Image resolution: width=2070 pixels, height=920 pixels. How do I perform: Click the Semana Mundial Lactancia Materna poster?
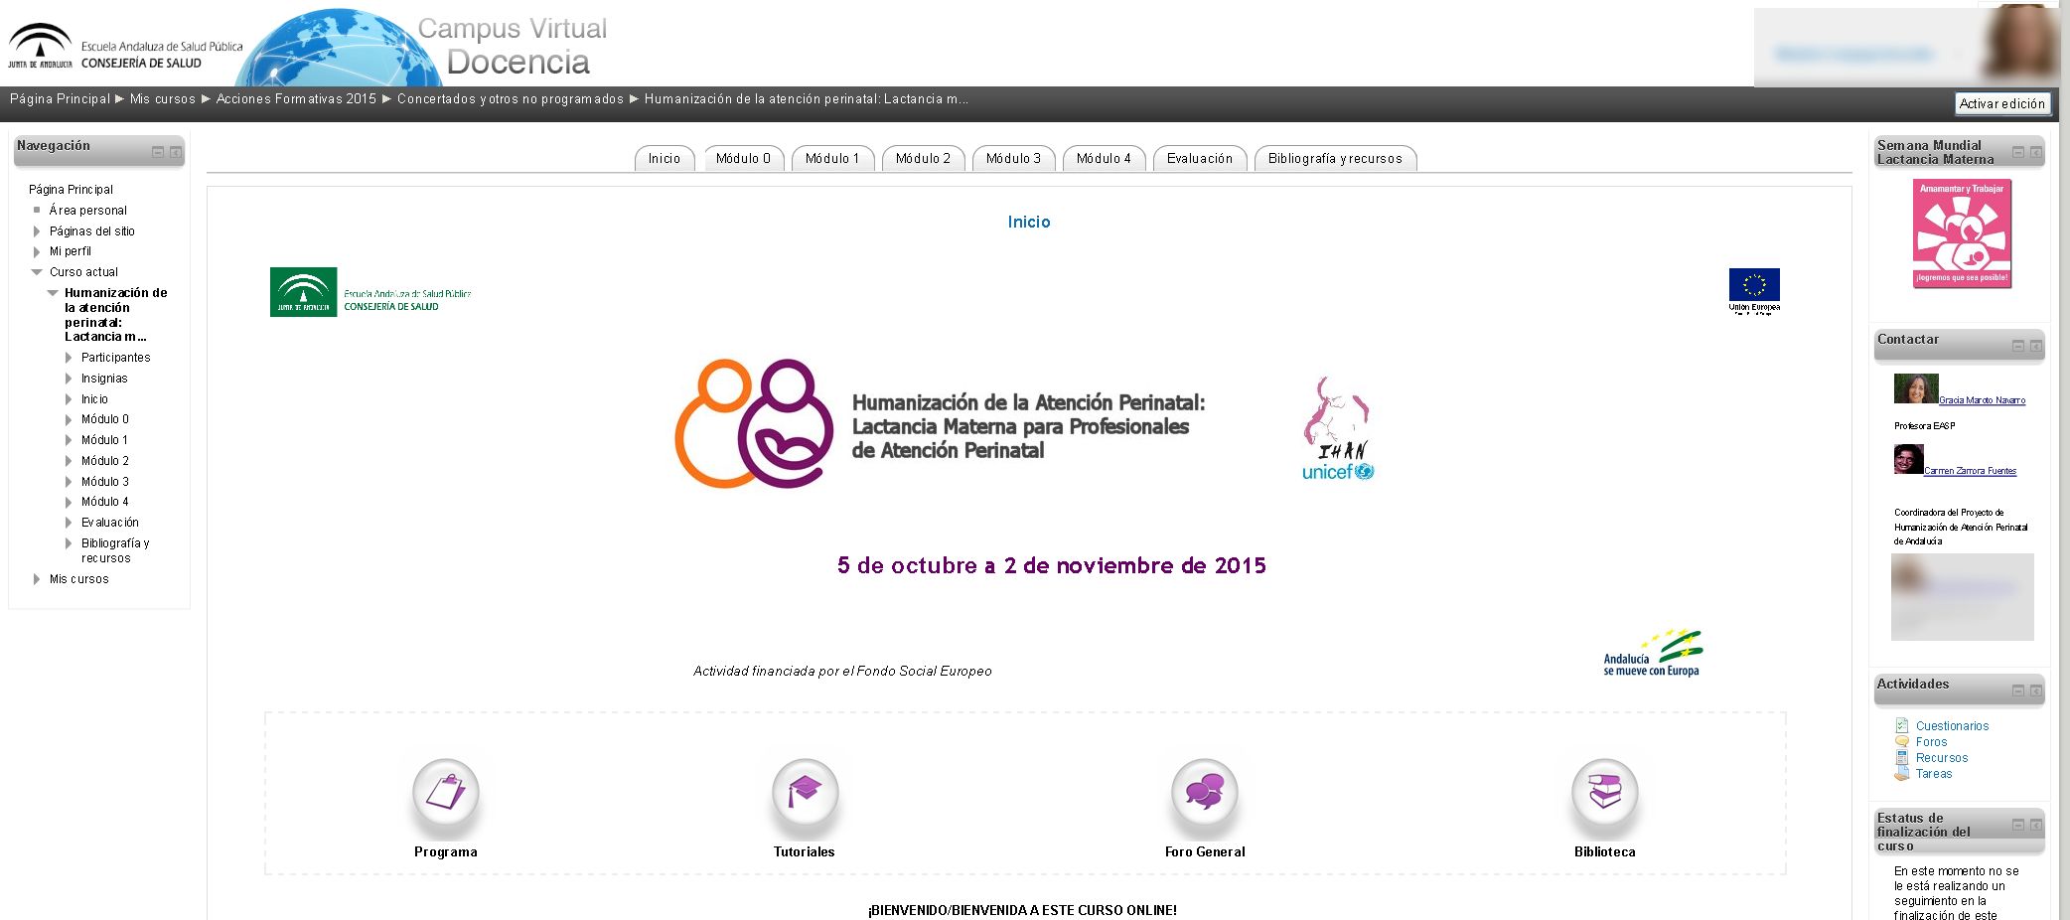[1962, 234]
